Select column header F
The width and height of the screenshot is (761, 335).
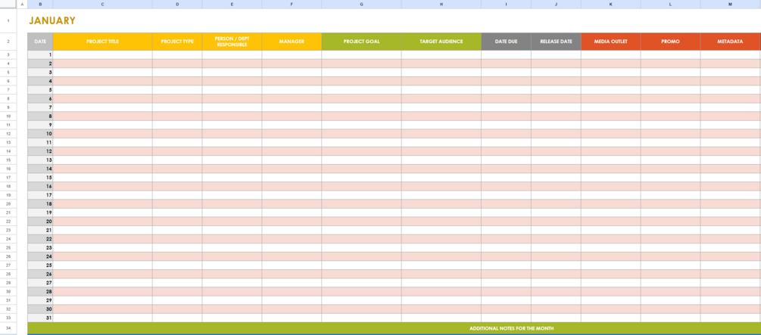point(292,5)
